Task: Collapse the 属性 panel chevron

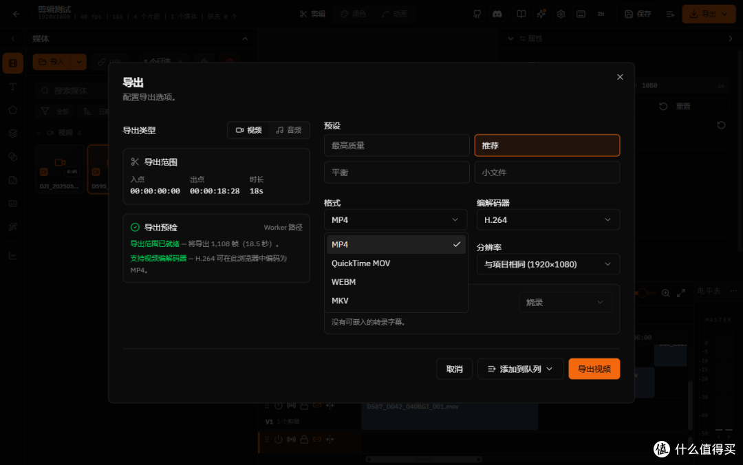Action: pos(510,39)
